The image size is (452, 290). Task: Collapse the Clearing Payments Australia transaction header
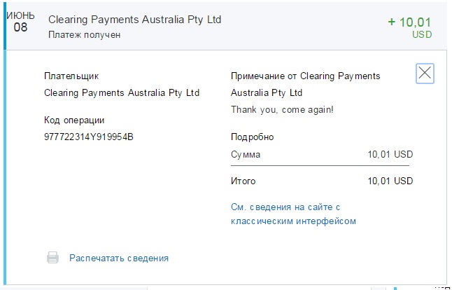pos(134,20)
